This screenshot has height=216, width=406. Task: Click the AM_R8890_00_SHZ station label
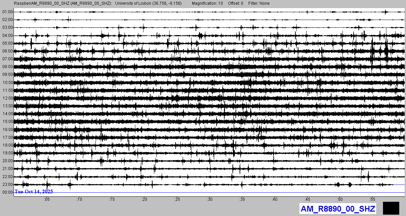point(338,209)
